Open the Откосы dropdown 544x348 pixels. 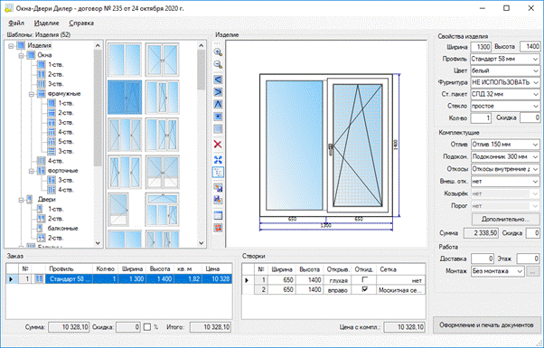[x=535, y=169]
